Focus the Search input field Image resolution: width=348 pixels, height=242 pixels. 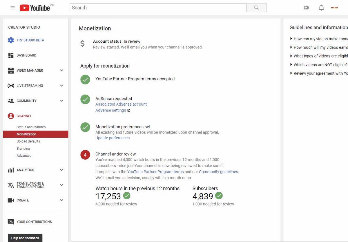[x=158, y=8]
